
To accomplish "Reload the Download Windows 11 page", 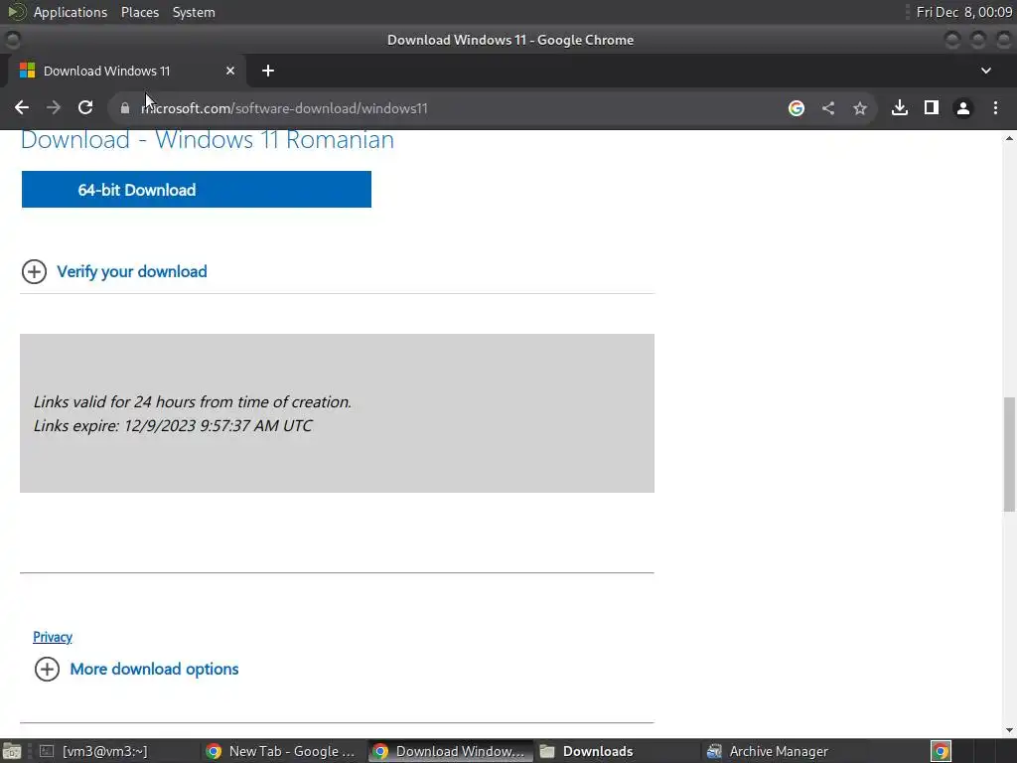I will tap(85, 107).
